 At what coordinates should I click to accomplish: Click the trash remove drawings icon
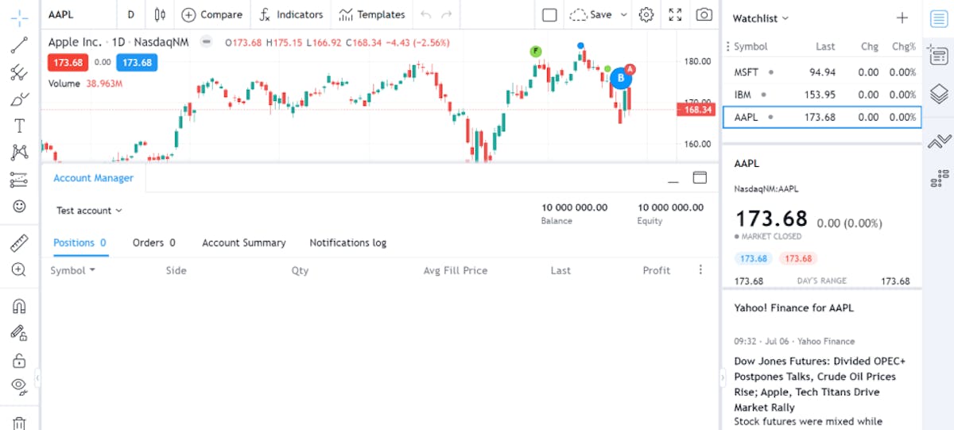[x=19, y=422]
